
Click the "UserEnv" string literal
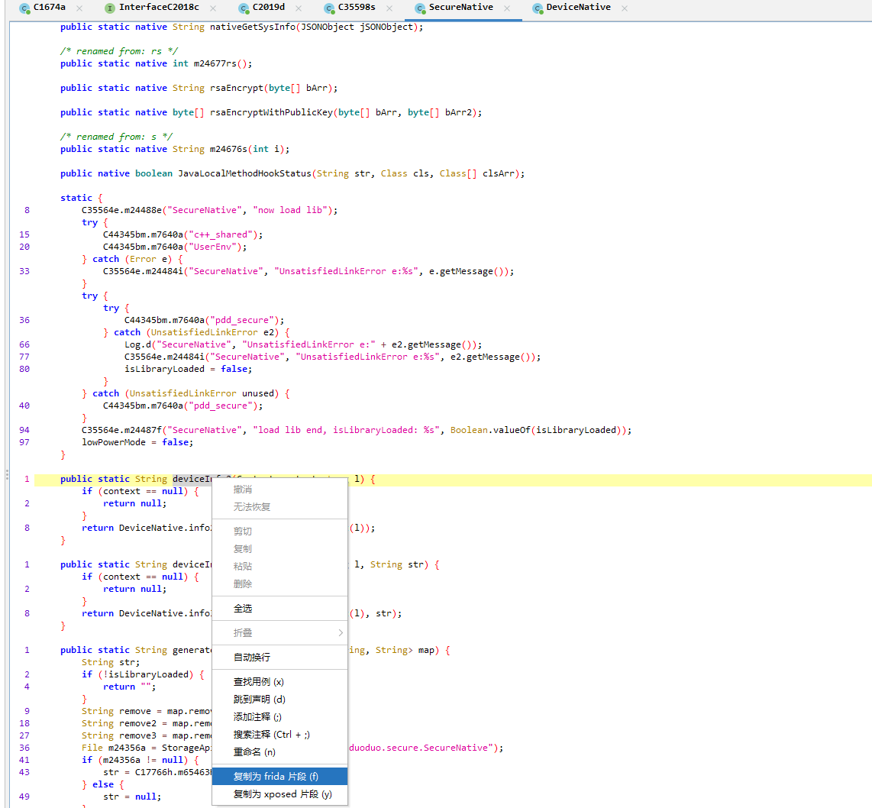tap(215, 247)
